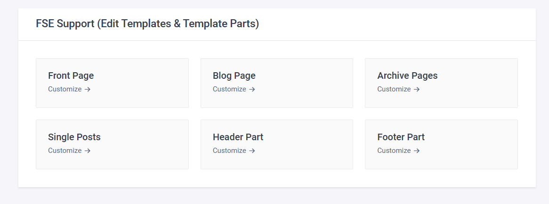The image size is (549, 204).
Task: Click the arrow icon in Footer Part card
Action: pyautogui.click(x=417, y=151)
